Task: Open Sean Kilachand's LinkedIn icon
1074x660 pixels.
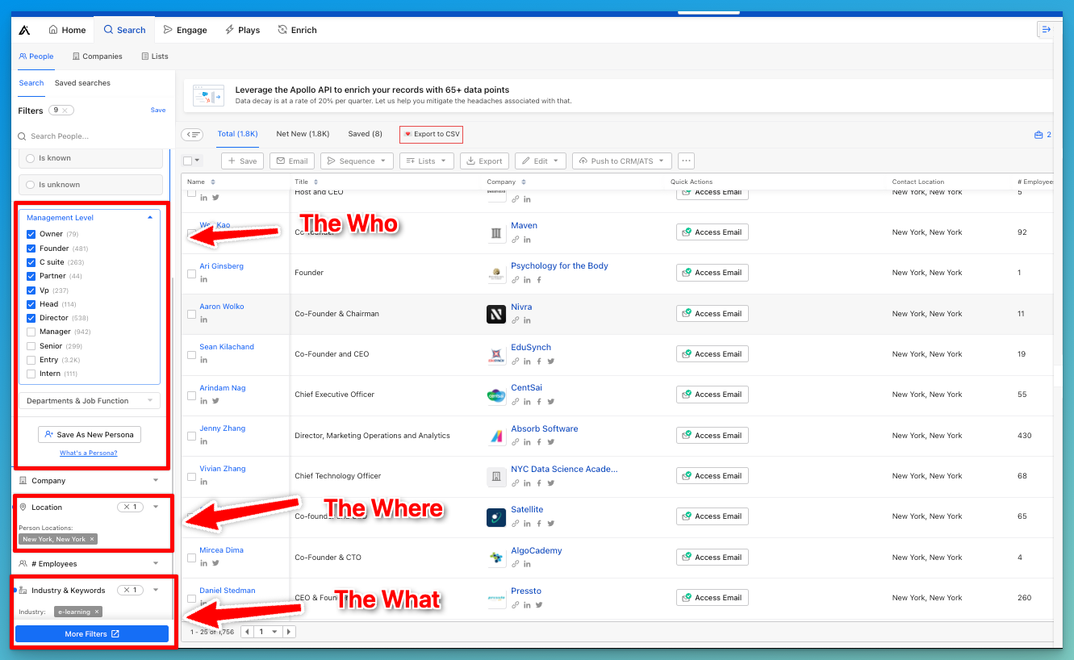Action: (204, 360)
